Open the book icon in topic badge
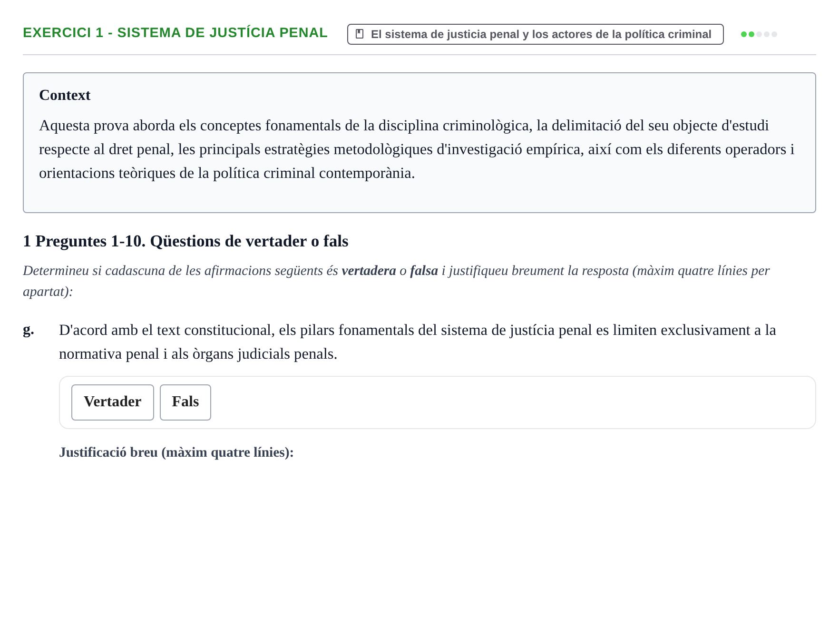Image resolution: width=839 pixels, height=627 pixels. pos(360,34)
